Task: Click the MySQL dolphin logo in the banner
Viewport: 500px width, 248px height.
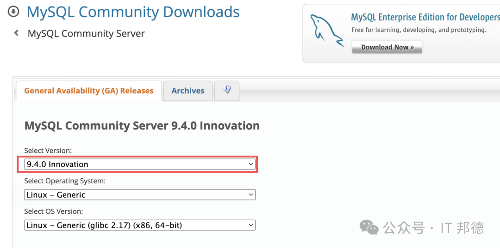Action: (x=326, y=30)
